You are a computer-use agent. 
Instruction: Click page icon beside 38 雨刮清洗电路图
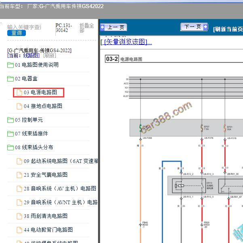click(x=19, y=216)
